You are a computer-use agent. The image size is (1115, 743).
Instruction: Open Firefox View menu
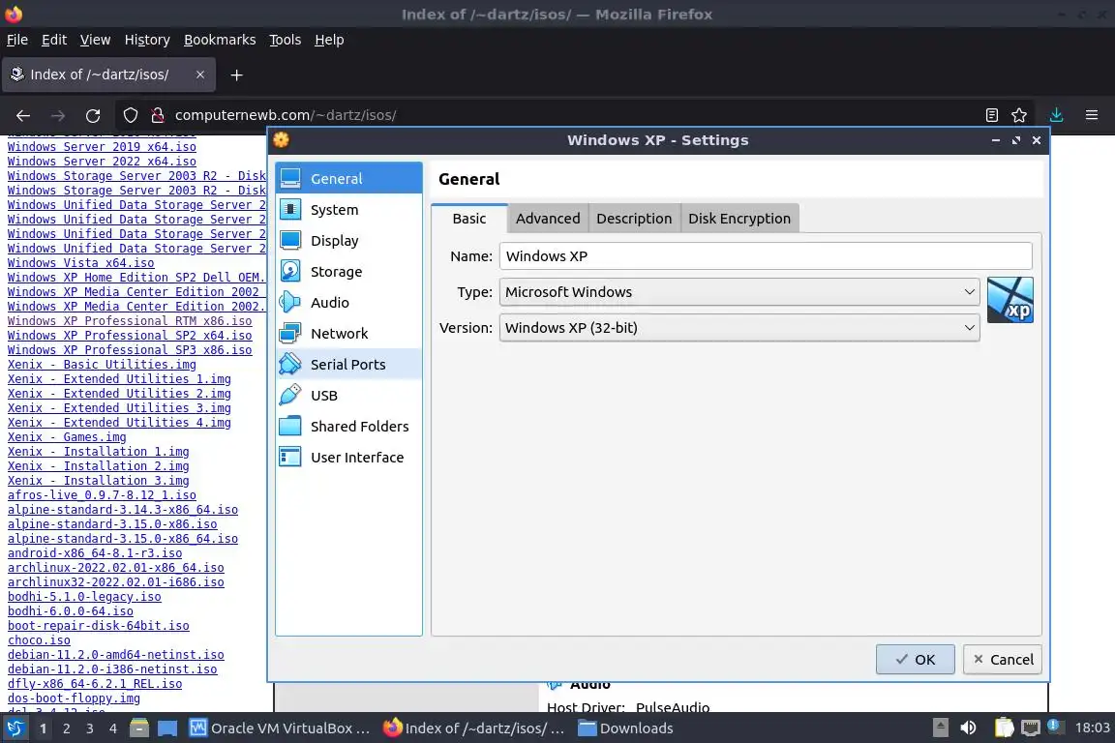(95, 40)
